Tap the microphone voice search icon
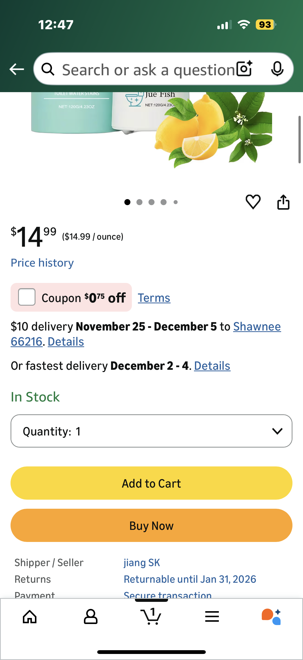This screenshot has height=660, width=303. [x=277, y=69]
